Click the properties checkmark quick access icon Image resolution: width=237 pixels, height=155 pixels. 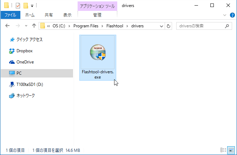(18, 6)
